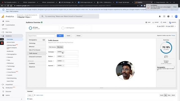Click the Google Analytics logo
This screenshot has height=101, width=180.
tap(3, 17)
